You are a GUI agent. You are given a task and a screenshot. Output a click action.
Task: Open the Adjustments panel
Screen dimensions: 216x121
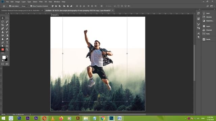coord(208,21)
